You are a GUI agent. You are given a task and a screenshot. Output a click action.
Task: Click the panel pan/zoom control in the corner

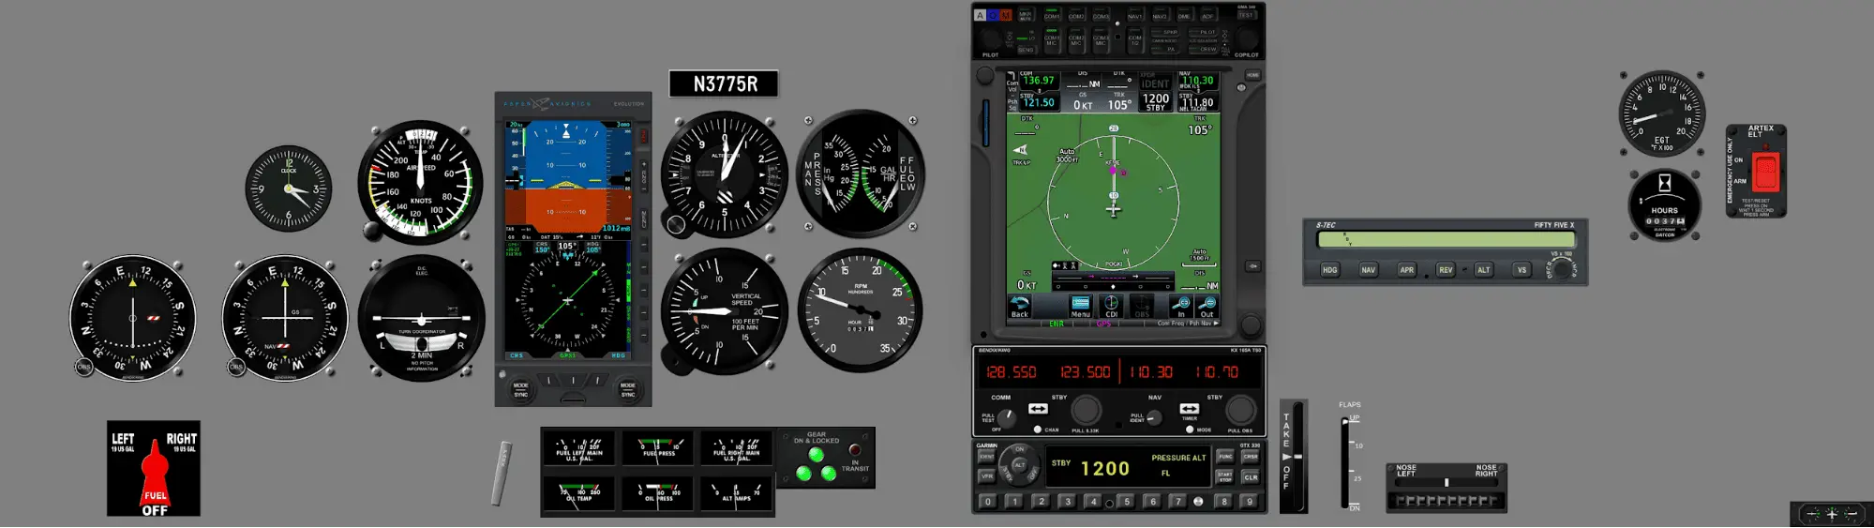coord(1831,514)
